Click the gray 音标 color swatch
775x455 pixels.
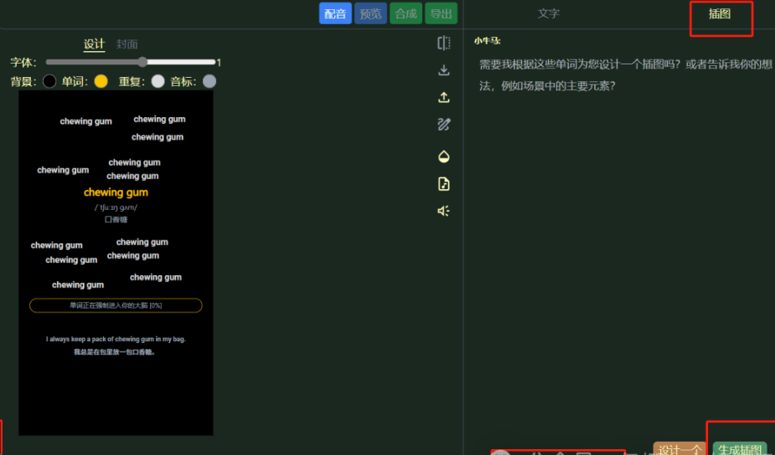click(x=209, y=81)
